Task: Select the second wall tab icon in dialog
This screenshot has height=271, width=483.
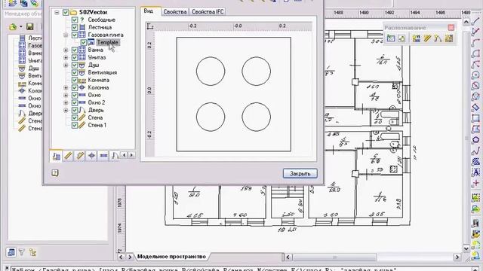Action: click(x=80, y=156)
